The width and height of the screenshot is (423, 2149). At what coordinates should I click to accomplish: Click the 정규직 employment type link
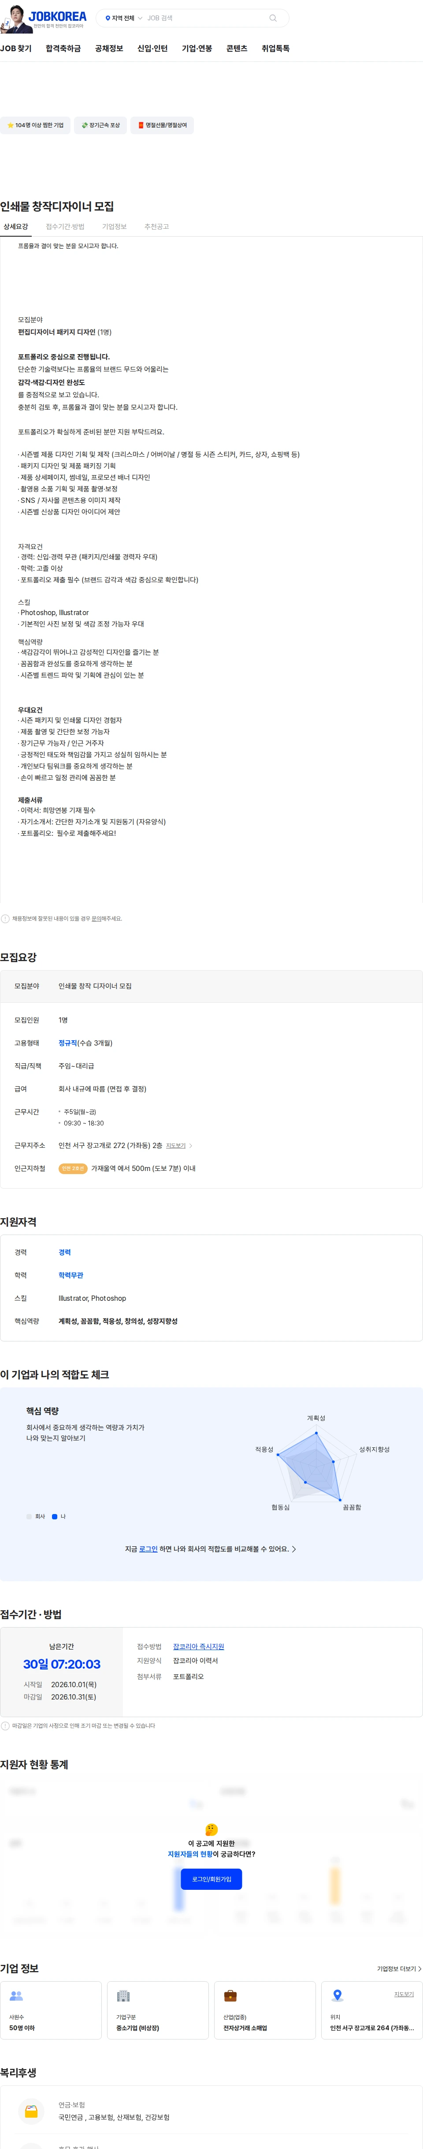67,1043
